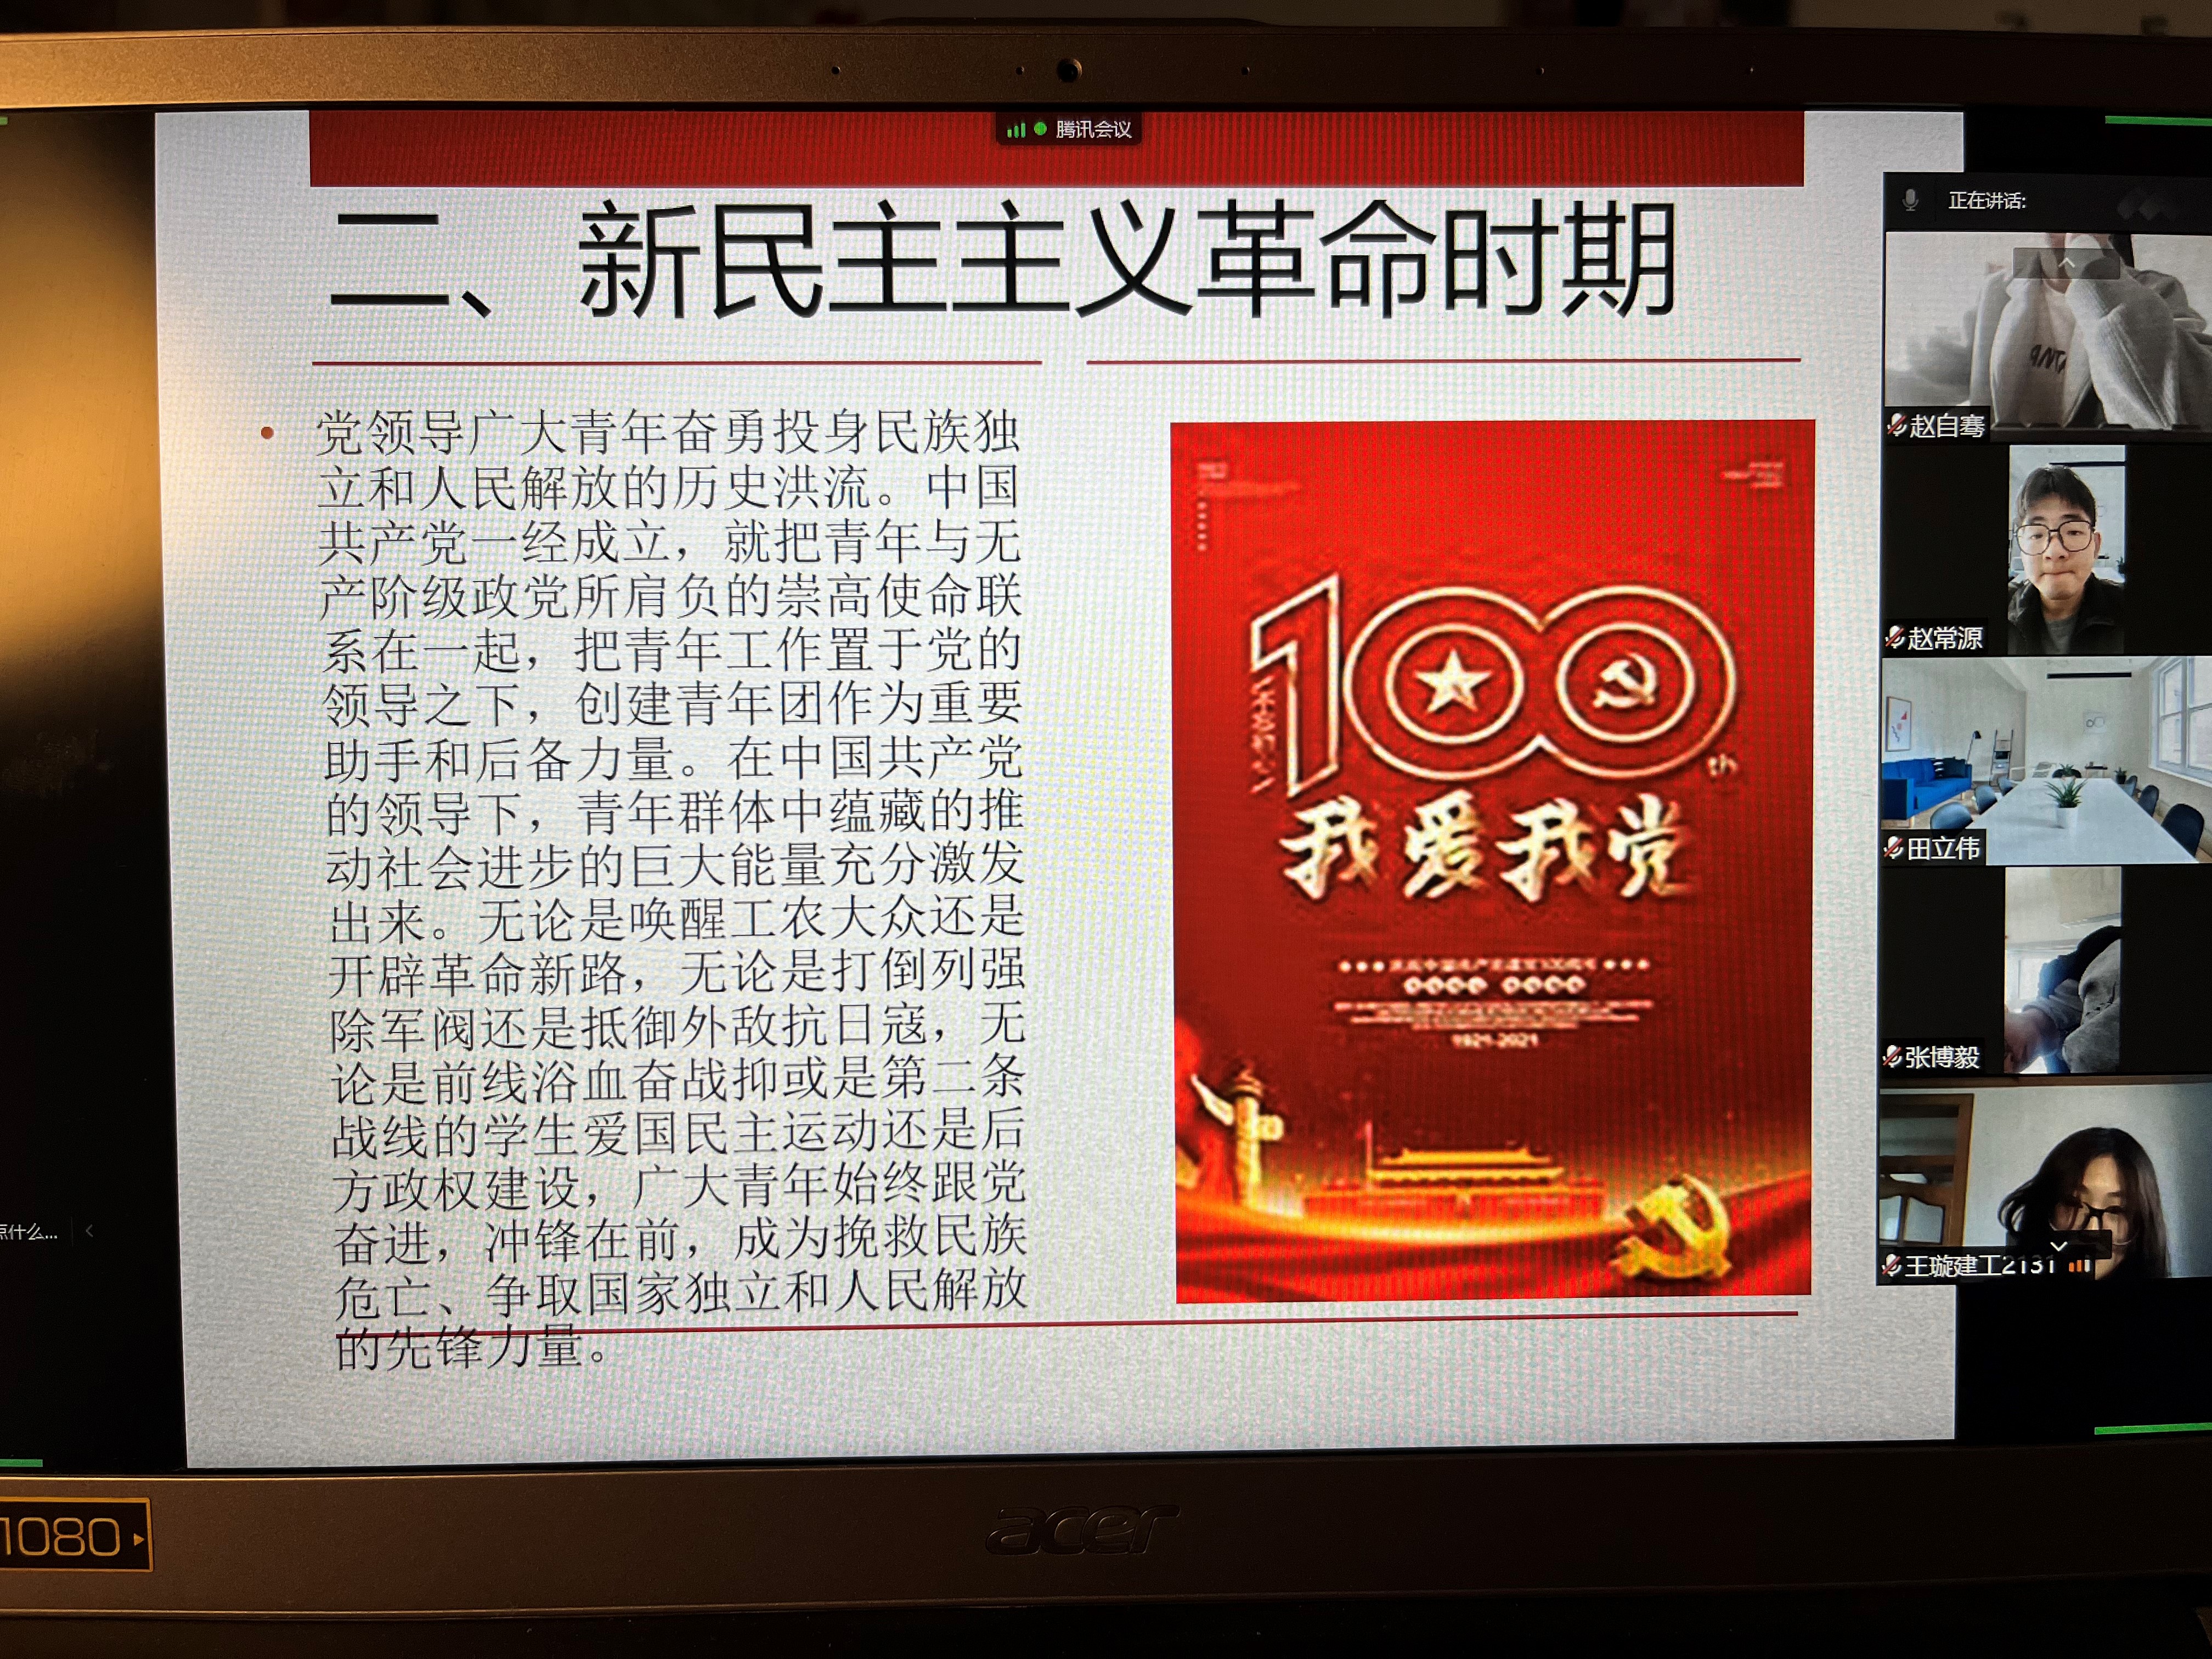Click the chat input field on left

pyautogui.click(x=30, y=1232)
